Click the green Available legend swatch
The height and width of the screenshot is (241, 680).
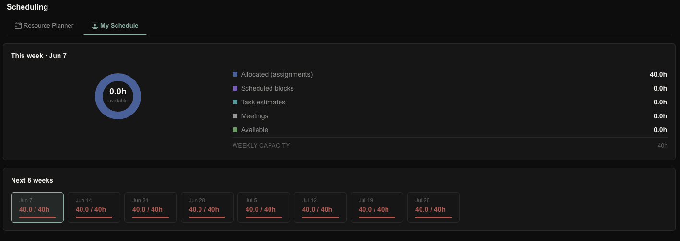235,130
